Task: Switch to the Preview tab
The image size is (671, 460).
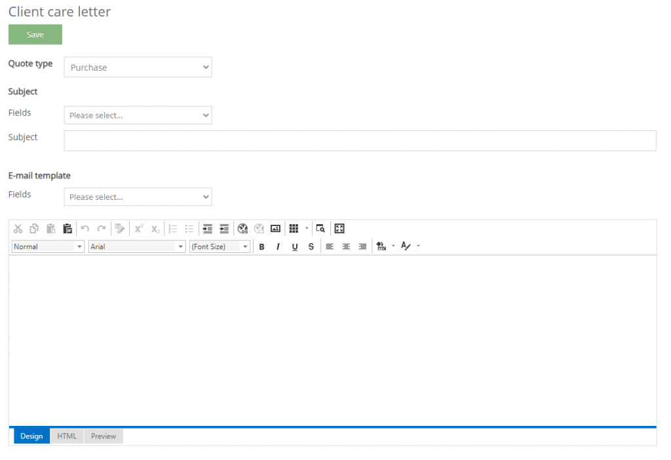Action: (104, 436)
